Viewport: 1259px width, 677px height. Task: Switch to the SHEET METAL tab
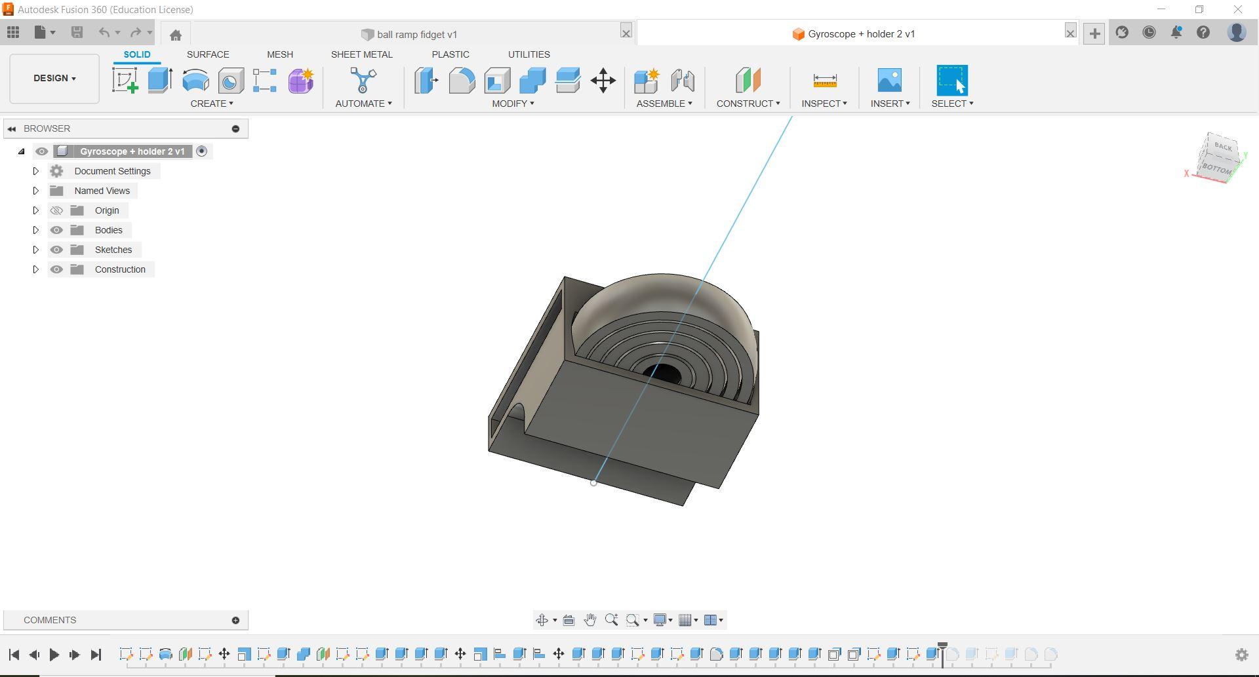pyautogui.click(x=362, y=54)
